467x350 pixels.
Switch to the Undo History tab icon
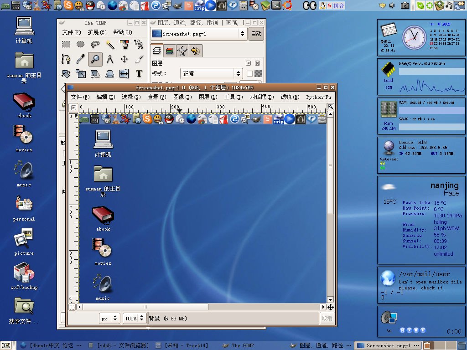tap(195, 51)
